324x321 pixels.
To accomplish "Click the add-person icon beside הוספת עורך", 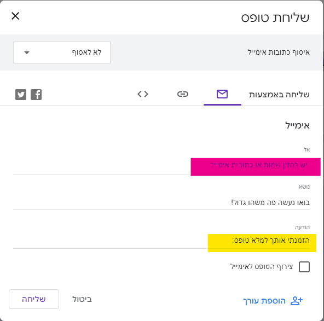I will (x=297, y=301).
